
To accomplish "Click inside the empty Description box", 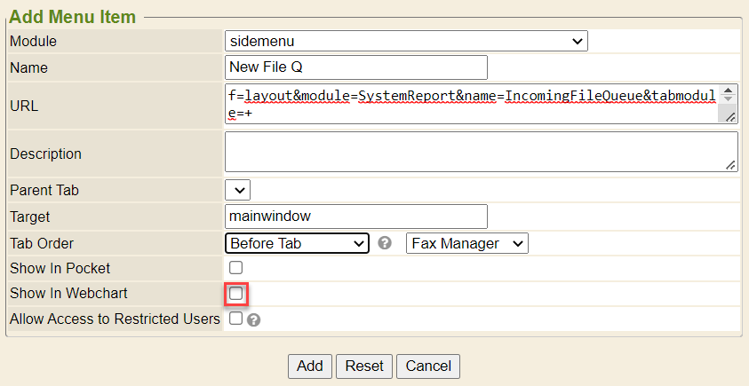I will coord(480,151).
